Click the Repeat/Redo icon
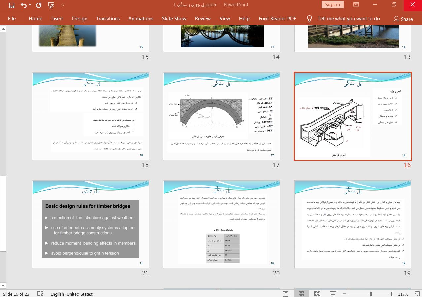This screenshot has height=297, width=422. (39, 5)
